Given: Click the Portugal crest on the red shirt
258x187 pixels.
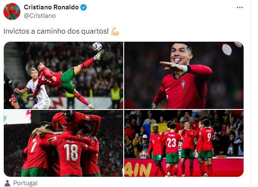Looking at the screenshot, I should click(183, 84).
